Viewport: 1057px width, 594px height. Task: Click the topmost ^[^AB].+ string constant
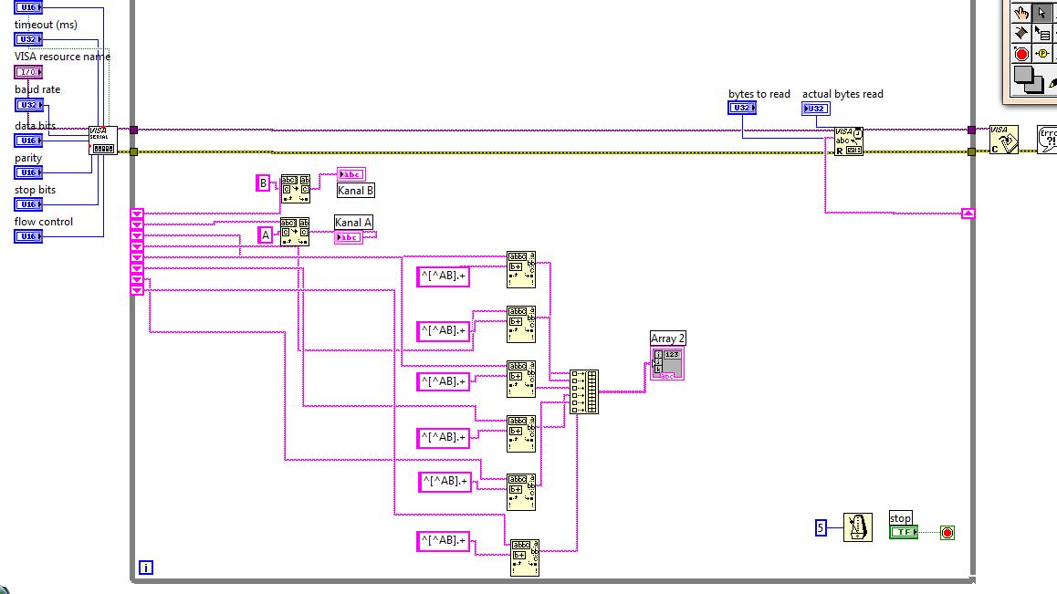443,276
